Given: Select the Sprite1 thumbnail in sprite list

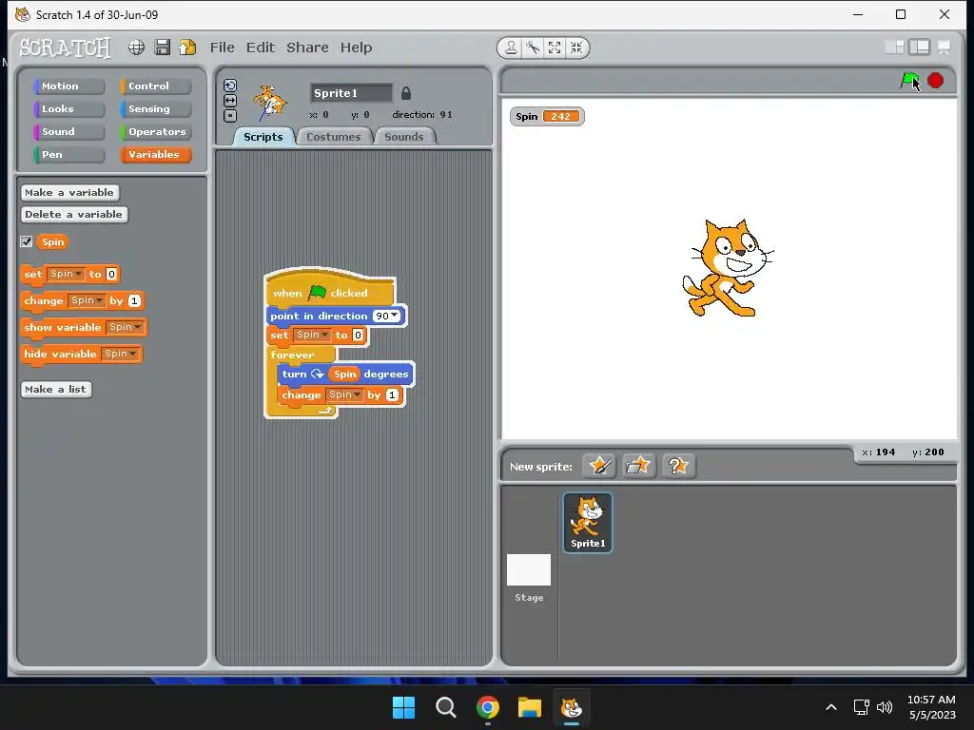Looking at the screenshot, I should pos(588,522).
